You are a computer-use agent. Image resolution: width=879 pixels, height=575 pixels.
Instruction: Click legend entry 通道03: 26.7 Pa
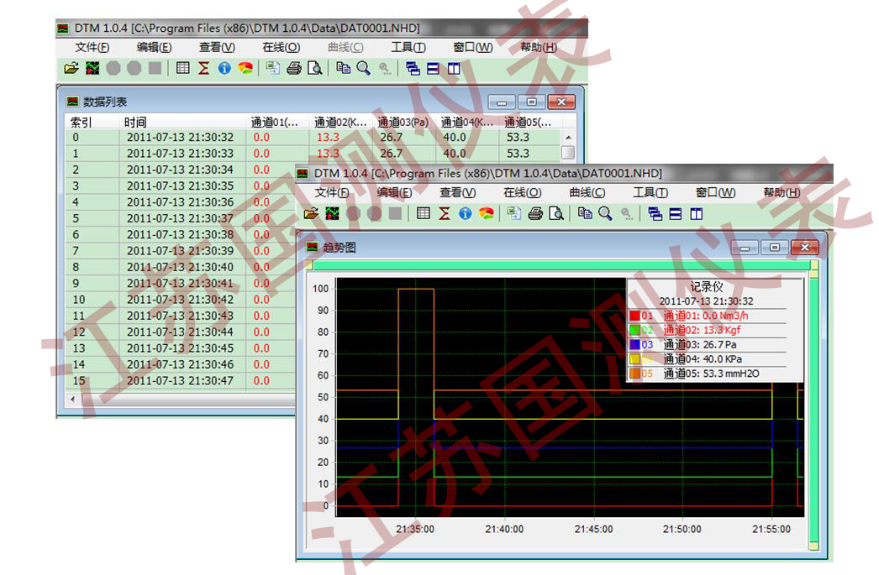(x=700, y=345)
